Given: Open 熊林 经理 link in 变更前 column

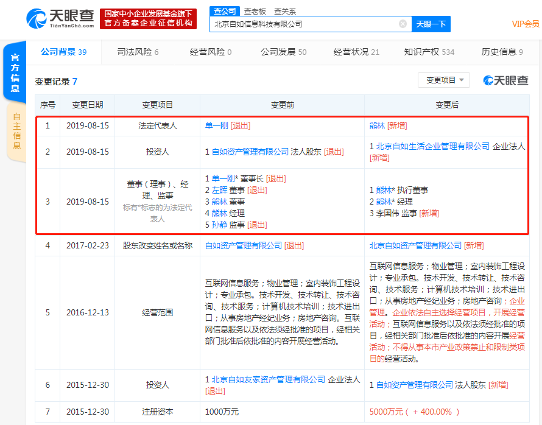Looking at the screenshot, I should [219, 213].
